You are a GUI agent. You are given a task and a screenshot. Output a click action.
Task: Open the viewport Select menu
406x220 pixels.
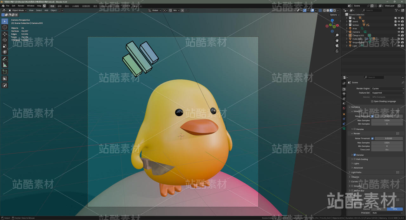click(x=39, y=10)
